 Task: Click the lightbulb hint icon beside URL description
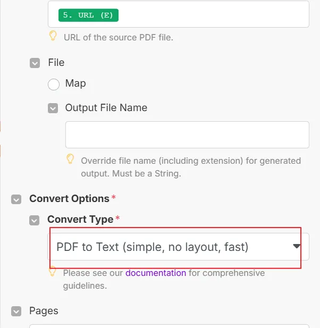tap(53, 36)
